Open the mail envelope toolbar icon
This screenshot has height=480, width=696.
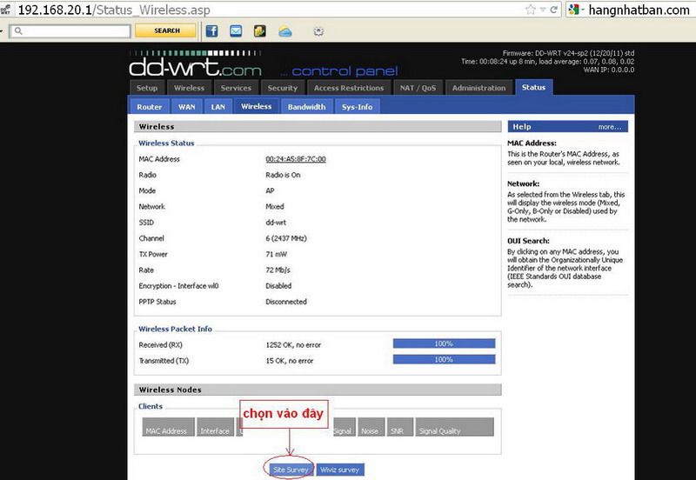236,31
